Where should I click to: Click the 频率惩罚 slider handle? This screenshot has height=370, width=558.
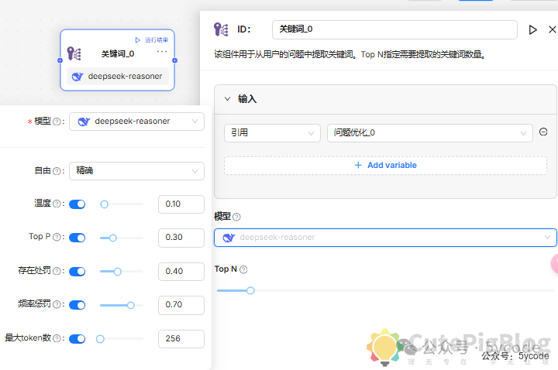tap(131, 305)
